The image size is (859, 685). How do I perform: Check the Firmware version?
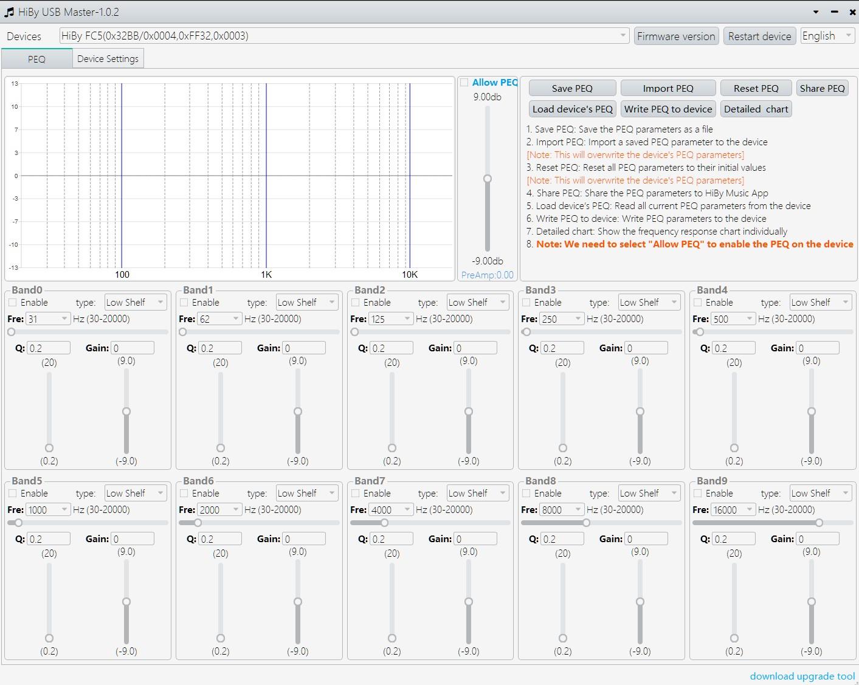click(676, 36)
